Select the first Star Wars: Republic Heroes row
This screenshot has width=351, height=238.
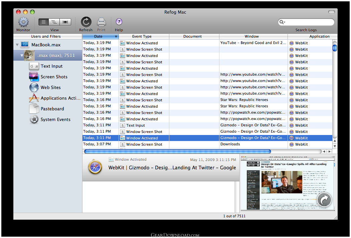[x=207, y=100]
